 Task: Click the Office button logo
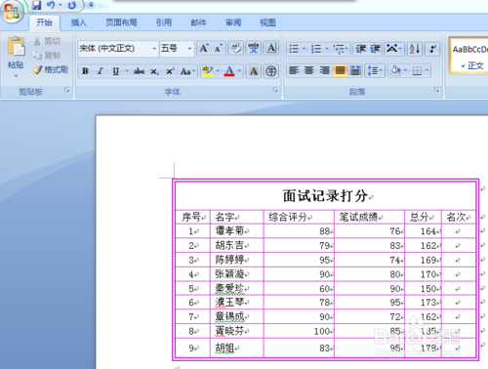point(12,11)
